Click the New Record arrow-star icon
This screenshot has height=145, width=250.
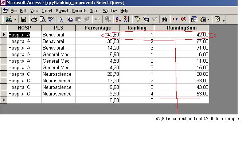point(175,19)
